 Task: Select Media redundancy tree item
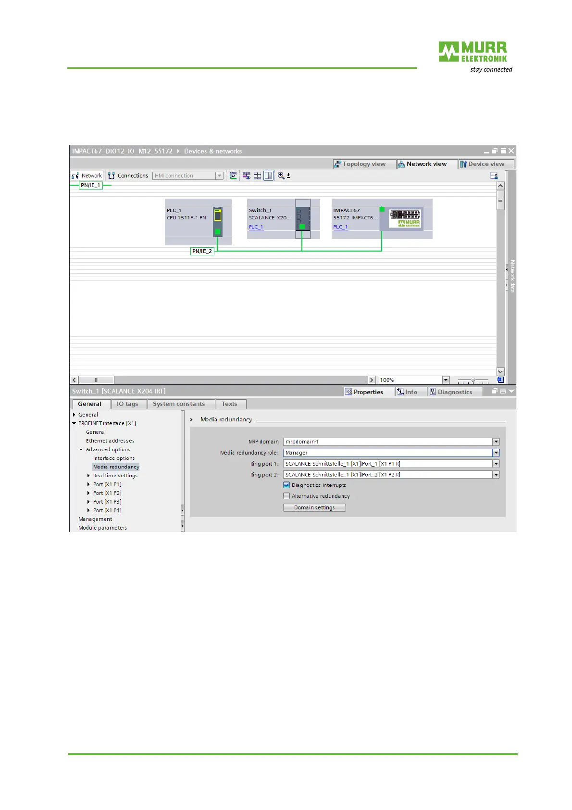(x=116, y=467)
